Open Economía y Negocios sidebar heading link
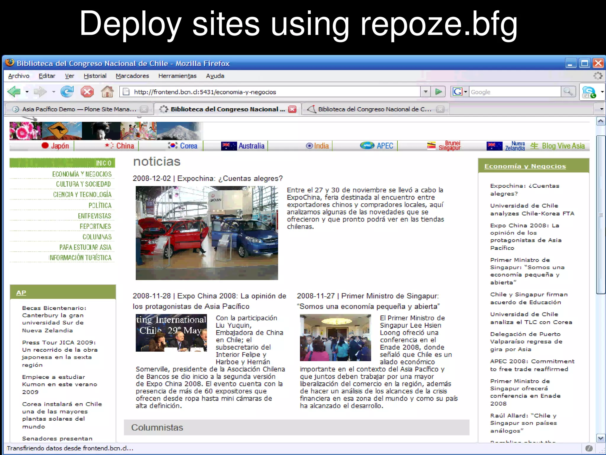 point(525,166)
